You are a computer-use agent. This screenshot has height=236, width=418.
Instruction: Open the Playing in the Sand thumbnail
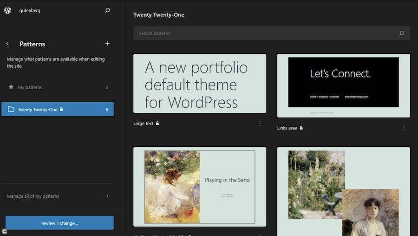pyautogui.click(x=200, y=187)
